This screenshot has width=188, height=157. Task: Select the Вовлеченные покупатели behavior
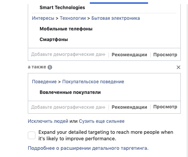[70, 92]
